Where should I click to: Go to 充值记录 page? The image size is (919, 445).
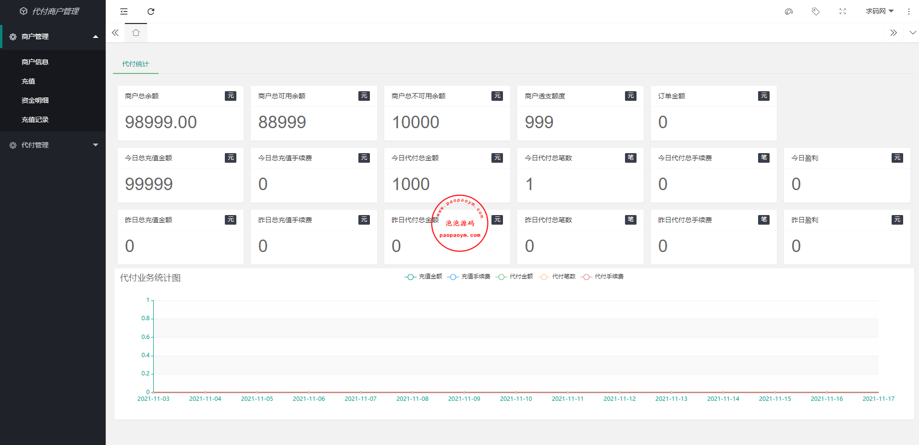pos(35,120)
